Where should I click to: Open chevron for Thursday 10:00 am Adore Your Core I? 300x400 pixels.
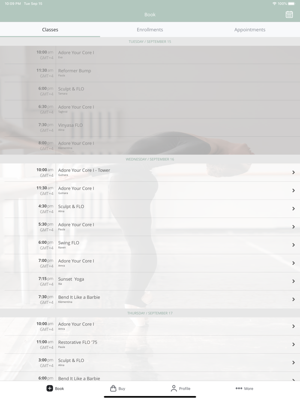pos(294,326)
